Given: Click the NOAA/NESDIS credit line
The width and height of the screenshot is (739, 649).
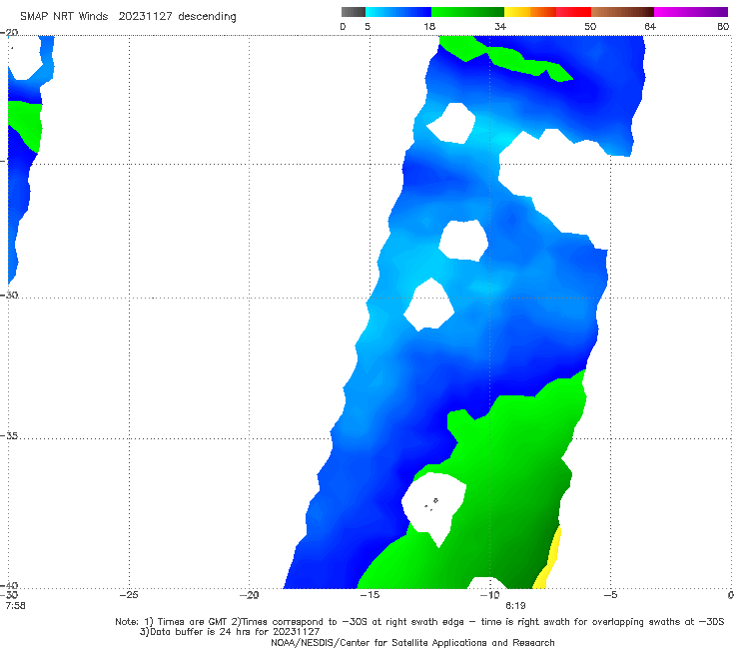Looking at the screenshot, I should point(412,643).
